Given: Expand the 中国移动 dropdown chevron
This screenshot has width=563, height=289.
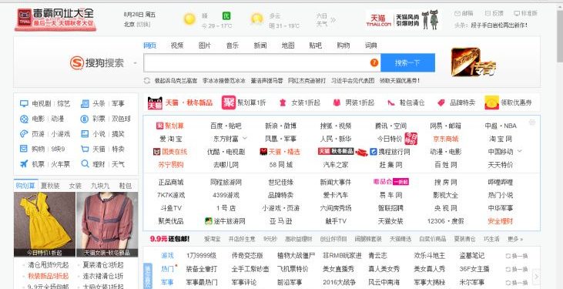Looking at the screenshot, I should [x=519, y=151].
